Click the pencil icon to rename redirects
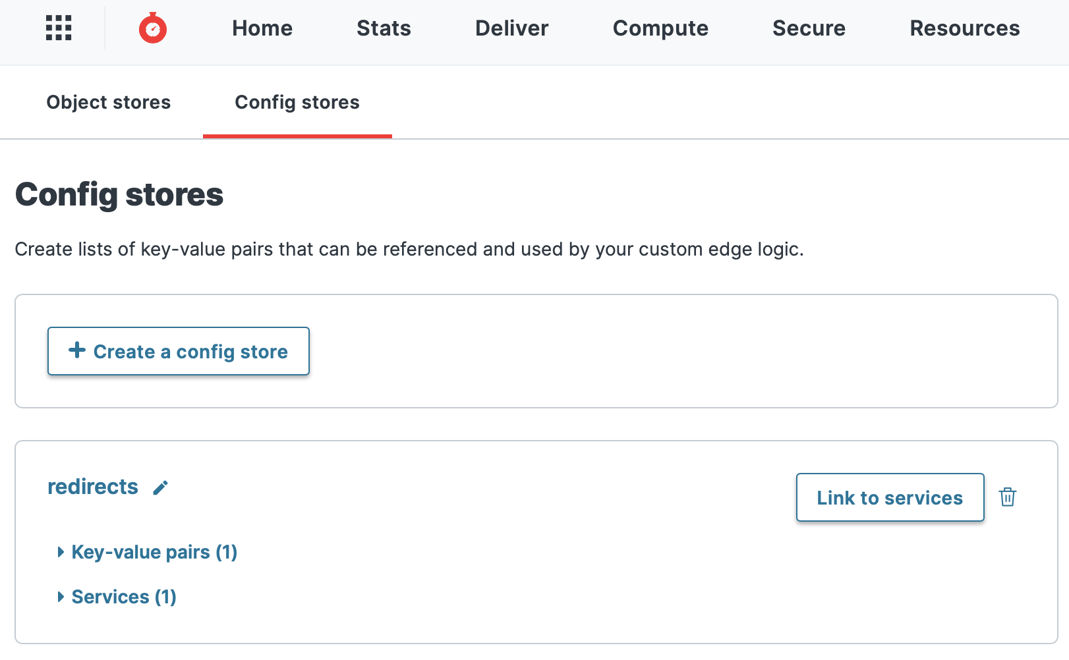 159,488
